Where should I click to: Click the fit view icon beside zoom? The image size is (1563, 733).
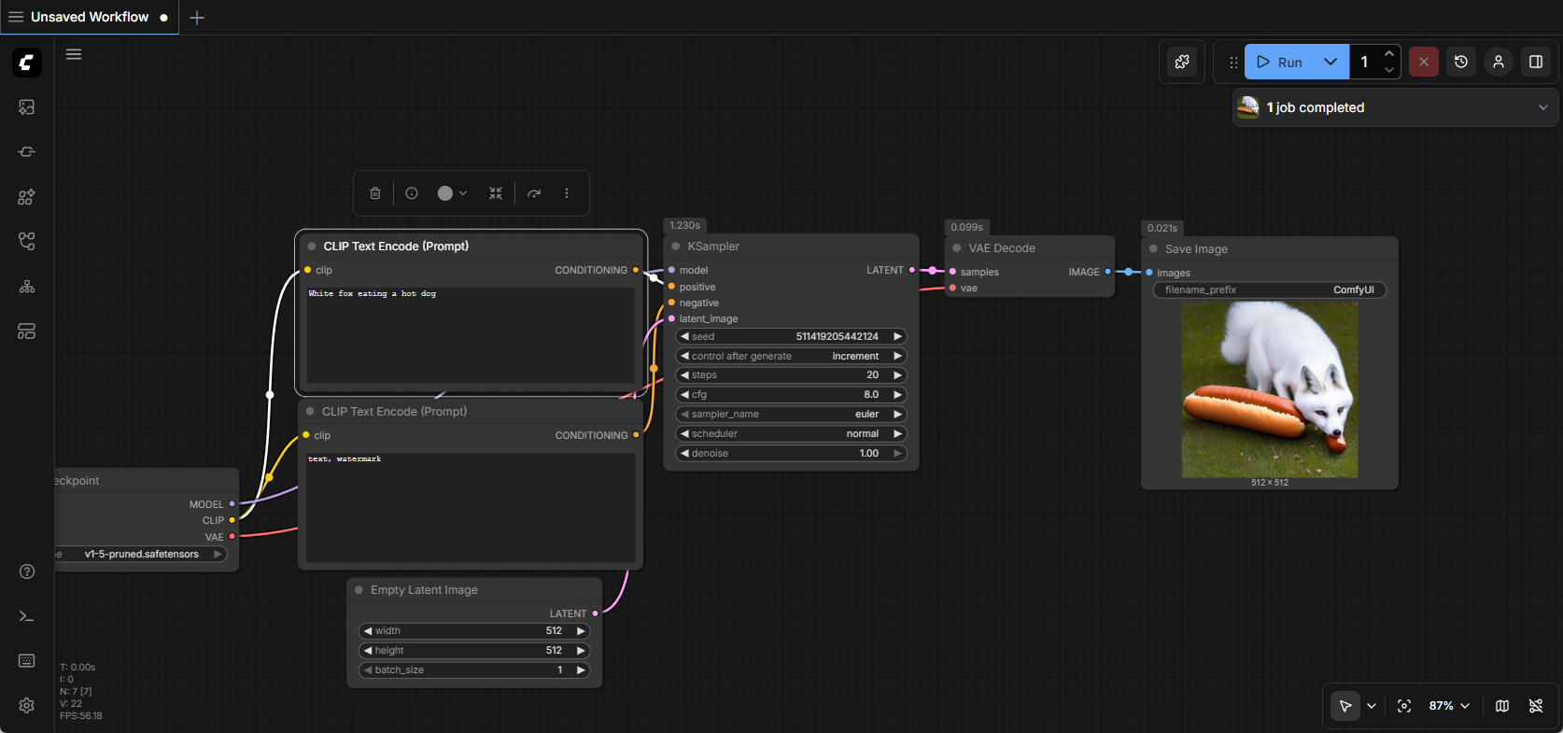tap(1404, 706)
